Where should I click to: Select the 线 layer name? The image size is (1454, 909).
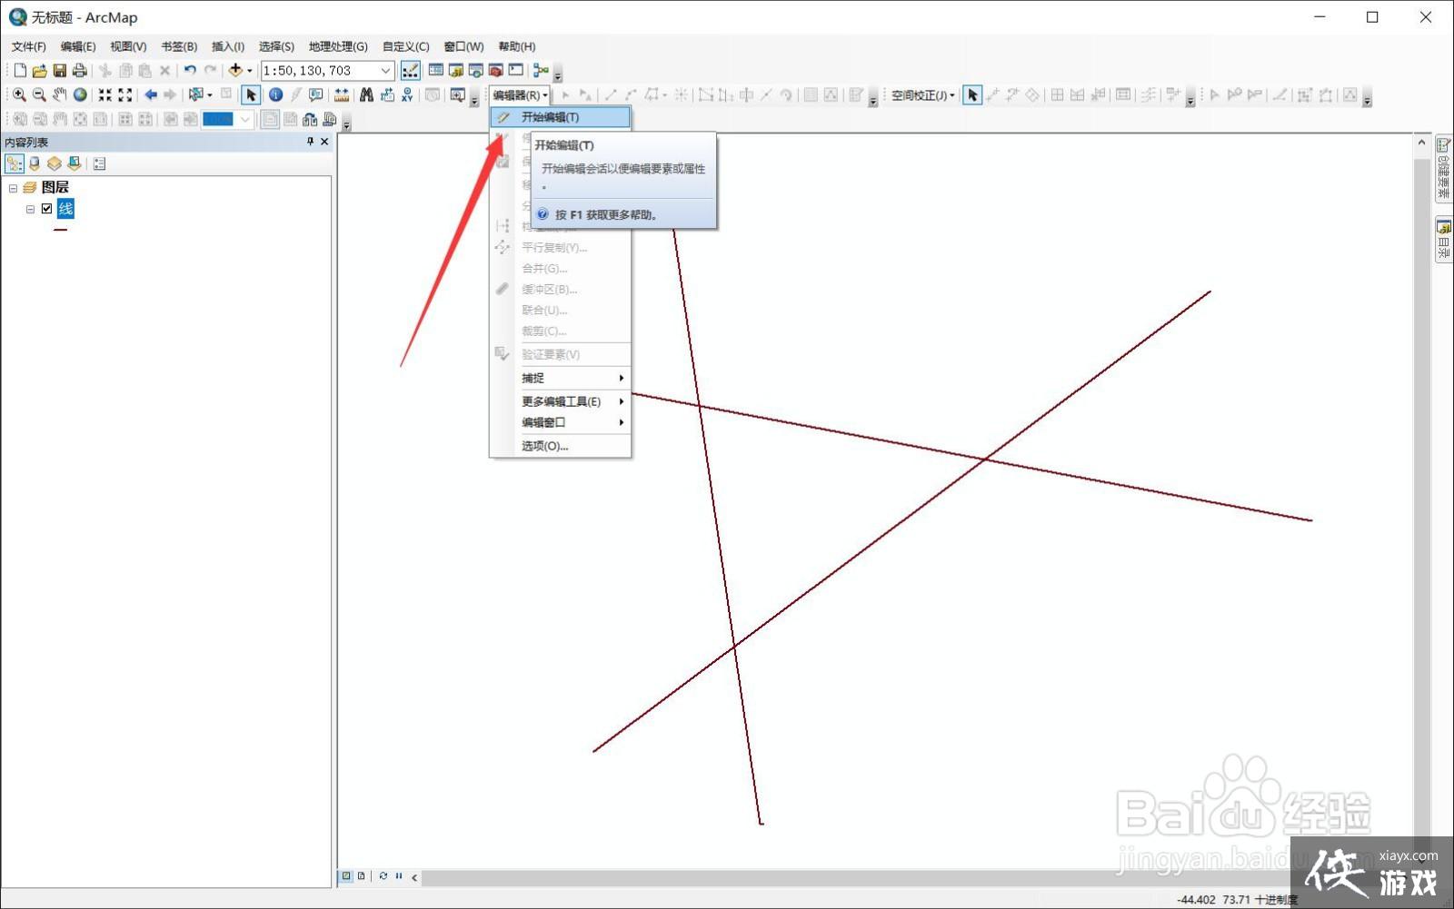coord(65,209)
